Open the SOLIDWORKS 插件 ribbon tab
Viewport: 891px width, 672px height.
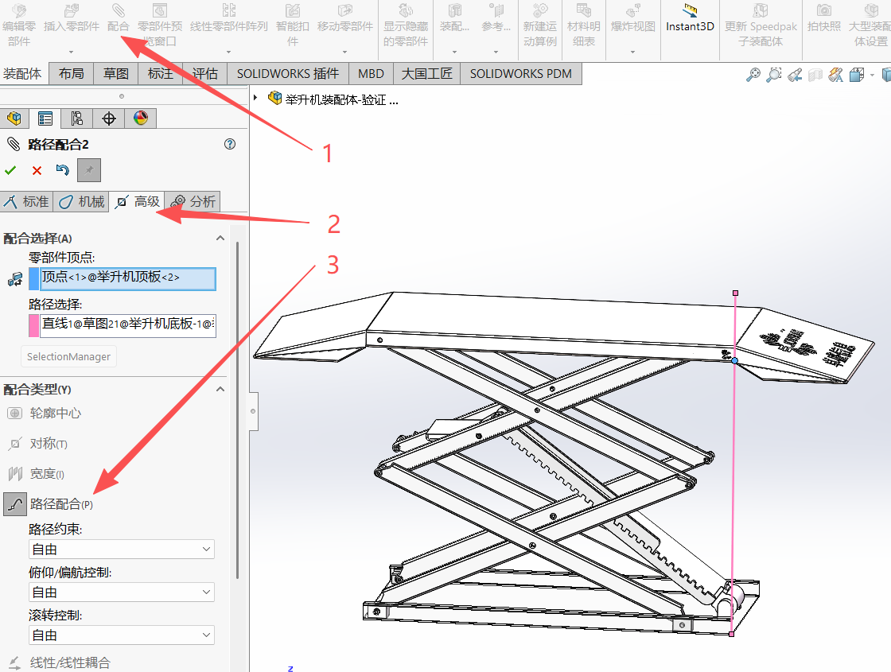tap(287, 74)
